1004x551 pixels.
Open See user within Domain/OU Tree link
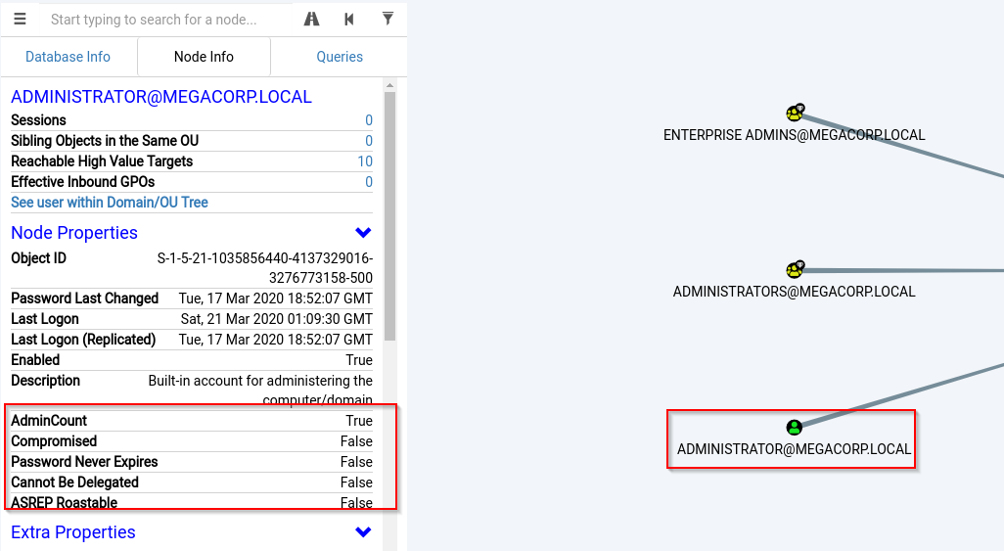point(110,203)
